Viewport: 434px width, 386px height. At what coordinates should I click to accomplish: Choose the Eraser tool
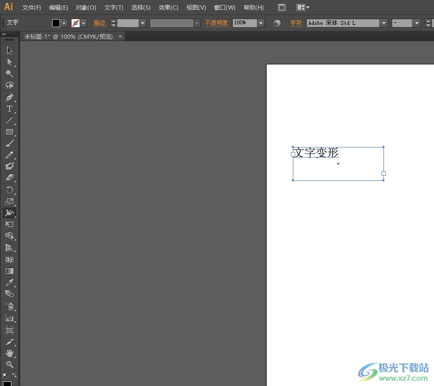[x=9, y=177]
